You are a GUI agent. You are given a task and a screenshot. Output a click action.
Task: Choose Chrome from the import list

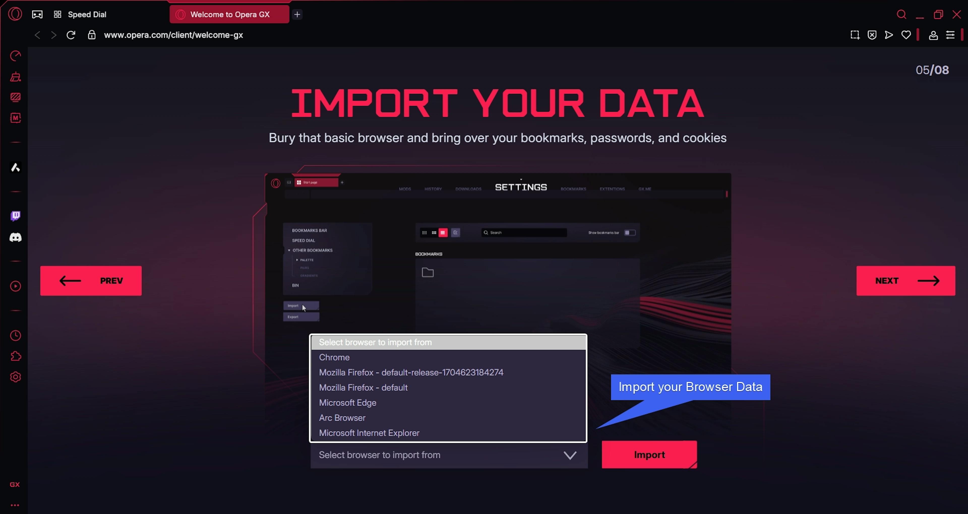[334, 357]
